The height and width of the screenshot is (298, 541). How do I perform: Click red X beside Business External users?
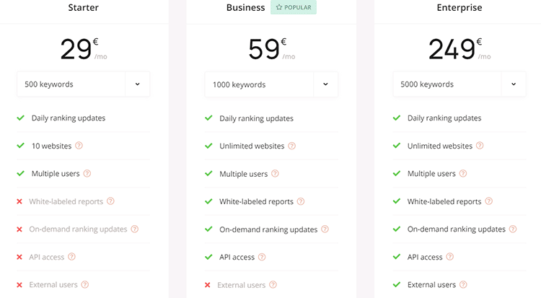[x=208, y=285]
